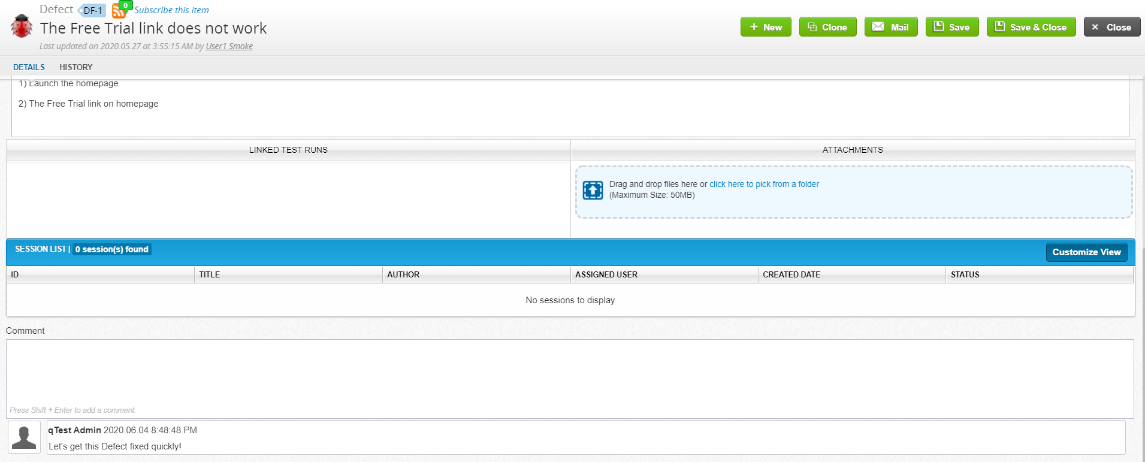Screen dimensions: 1145x462
Task: Clone this defect
Action: click(x=827, y=27)
